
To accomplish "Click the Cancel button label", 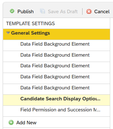I will [102, 12].
